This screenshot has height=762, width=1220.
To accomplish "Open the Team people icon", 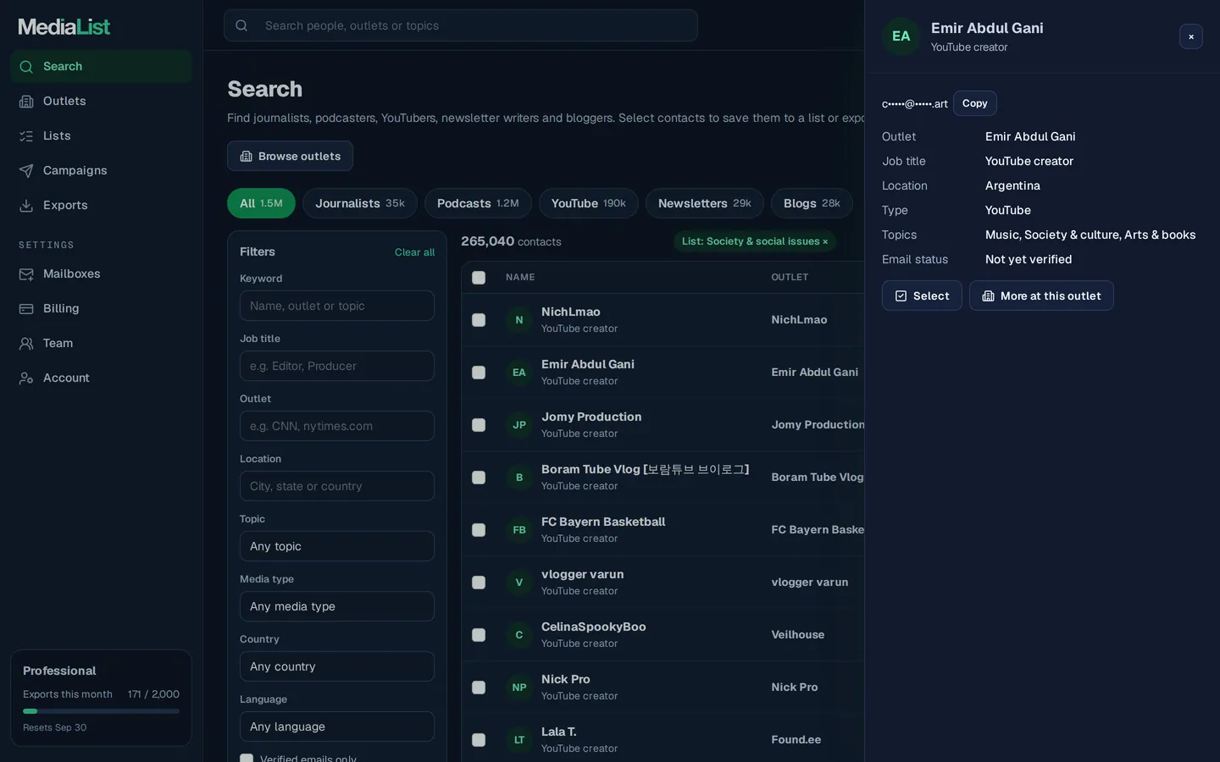I will click(26, 344).
